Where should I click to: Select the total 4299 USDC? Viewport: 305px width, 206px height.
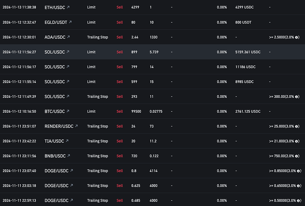click(244, 7)
